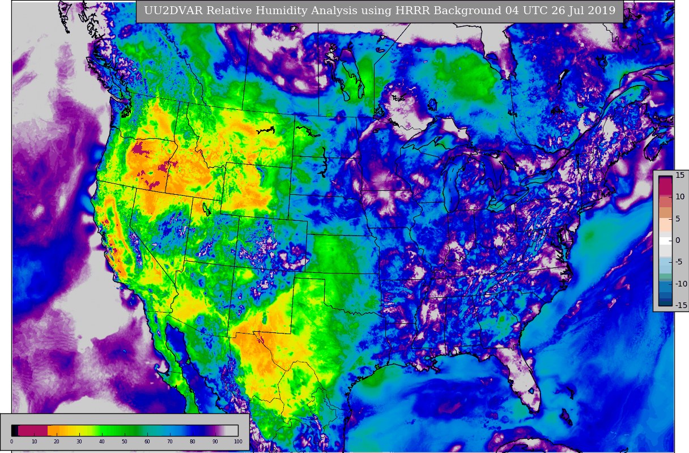This screenshot has width=689, height=453.
Task: Click the '100' label on humidity colorbar
Action: pos(238,442)
